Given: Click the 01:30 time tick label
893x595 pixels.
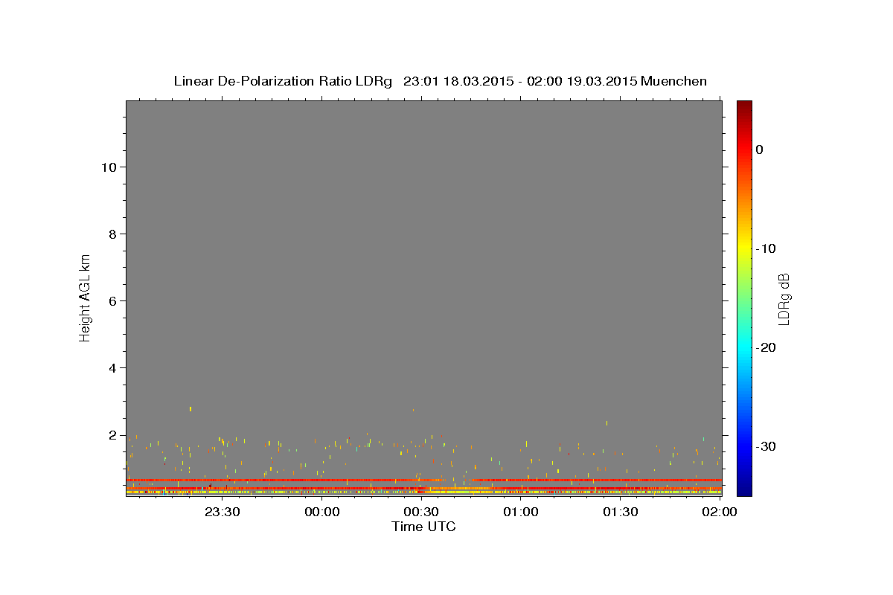Looking at the screenshot, I should [x=620, y=512].
